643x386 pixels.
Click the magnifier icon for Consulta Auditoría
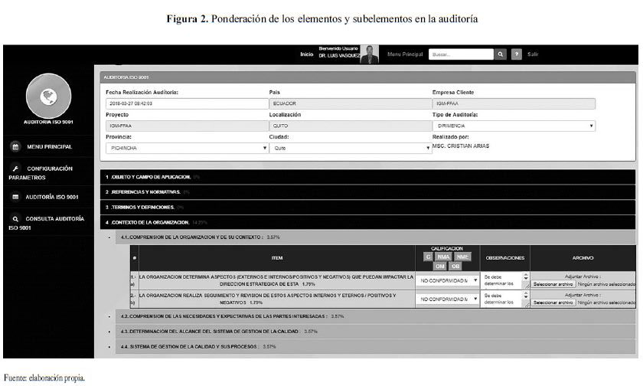15,218
